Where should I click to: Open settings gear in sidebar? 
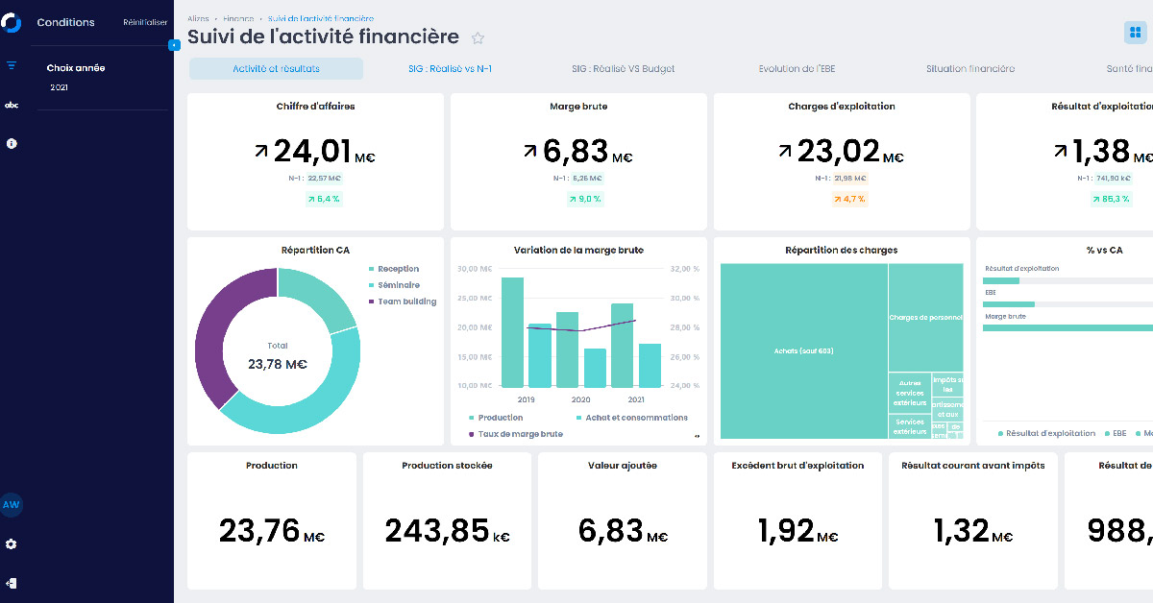point(12,544)
